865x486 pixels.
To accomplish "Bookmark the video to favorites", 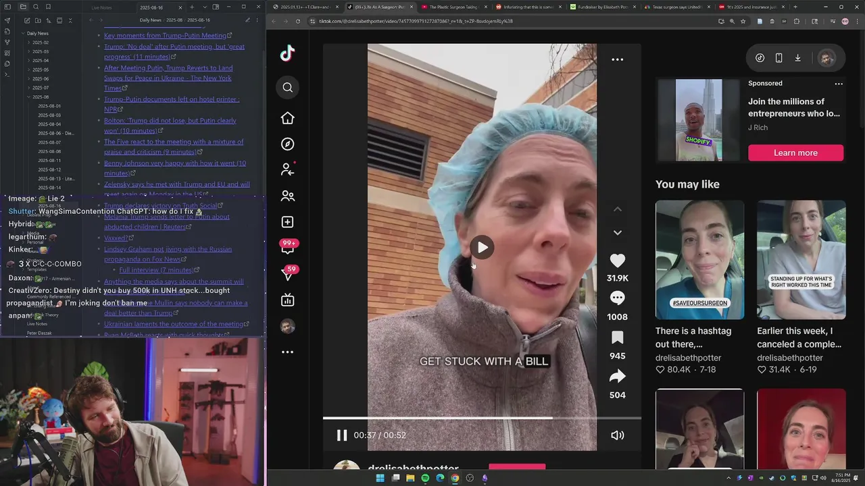I will 617,337.
